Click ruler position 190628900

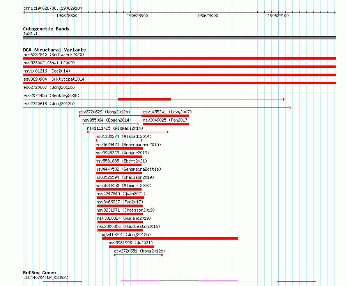coord(137,16)
